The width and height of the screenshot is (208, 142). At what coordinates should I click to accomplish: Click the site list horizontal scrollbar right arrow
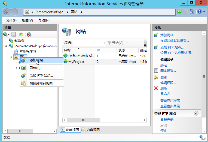coord(145,120)
